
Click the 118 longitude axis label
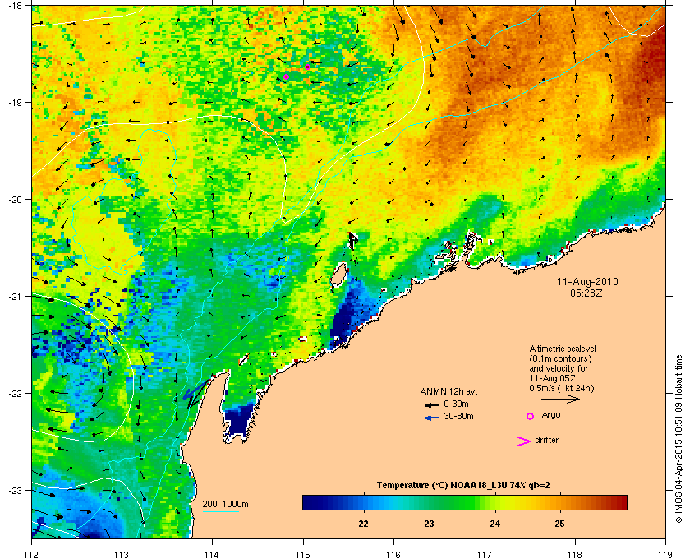[575, 554]
